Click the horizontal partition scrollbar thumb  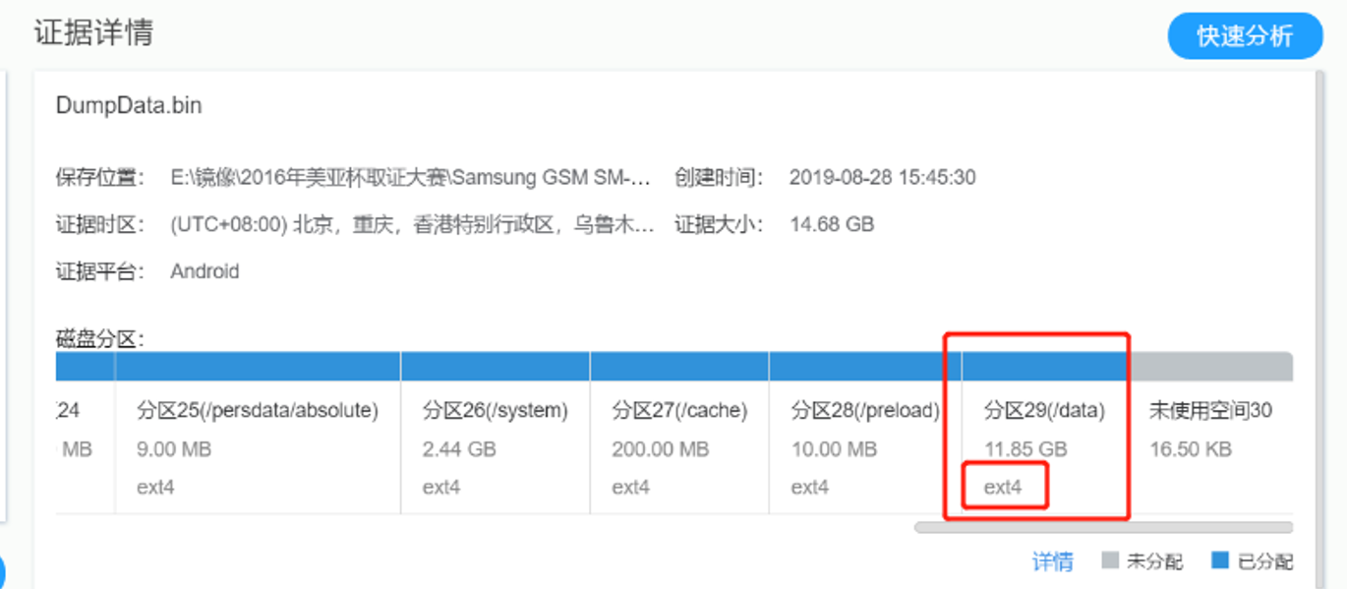(x=1103, y=528)
